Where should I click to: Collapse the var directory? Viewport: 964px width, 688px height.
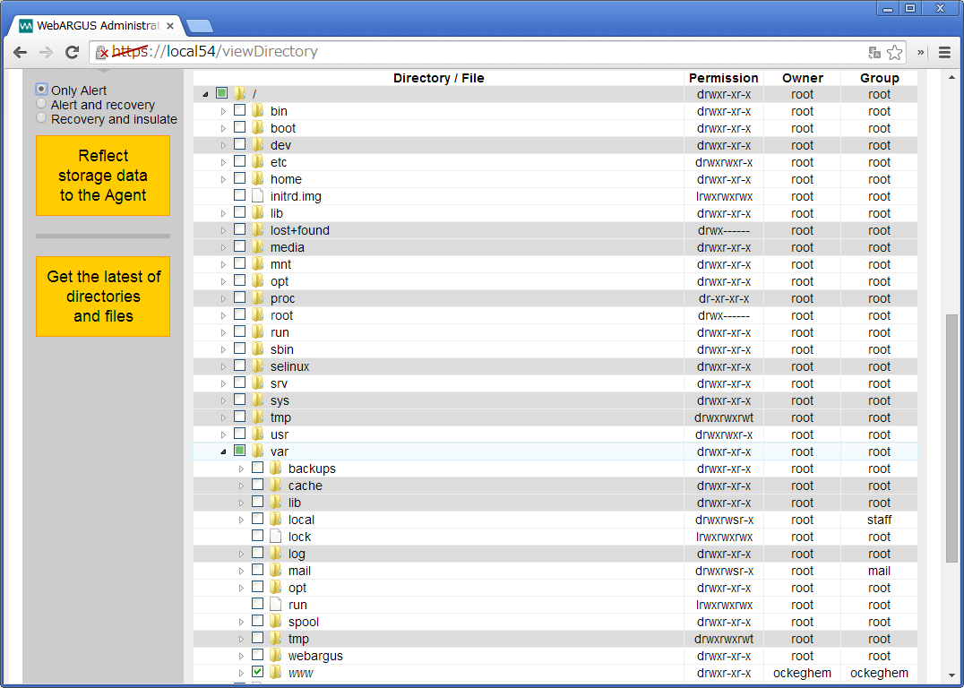(x=223, y=451)
